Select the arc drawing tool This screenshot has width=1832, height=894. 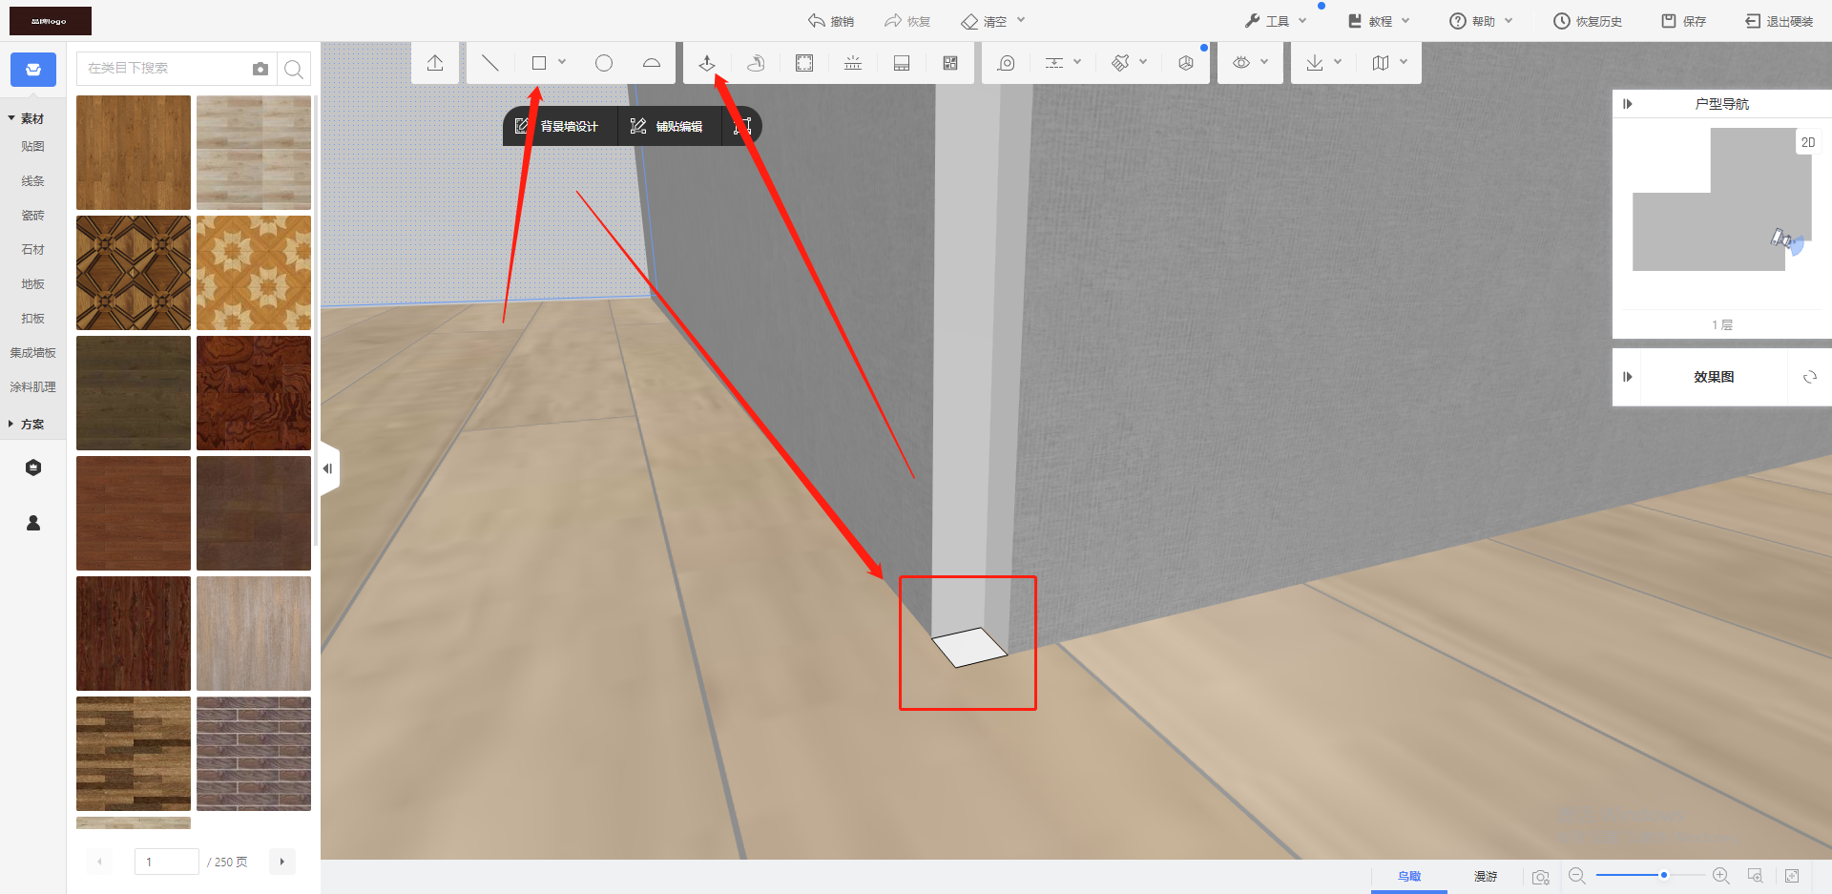[652, 63]
